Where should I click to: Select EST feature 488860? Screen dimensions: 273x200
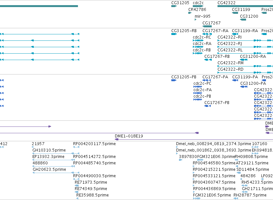coord(40,163)
